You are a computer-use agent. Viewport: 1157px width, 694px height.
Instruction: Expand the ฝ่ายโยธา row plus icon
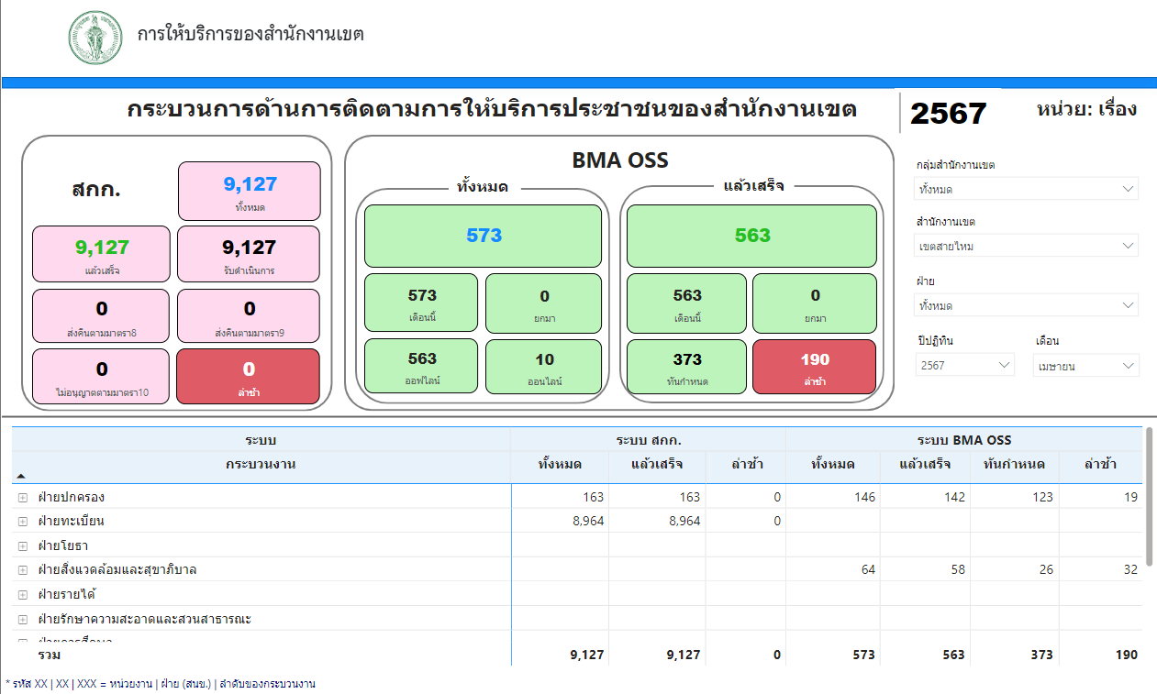click(23, 545)
